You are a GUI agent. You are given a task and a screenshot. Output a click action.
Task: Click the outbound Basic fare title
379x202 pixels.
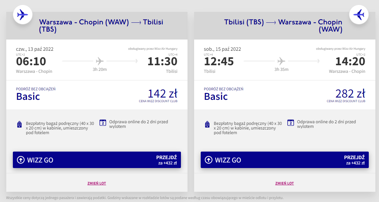point(28,97)
